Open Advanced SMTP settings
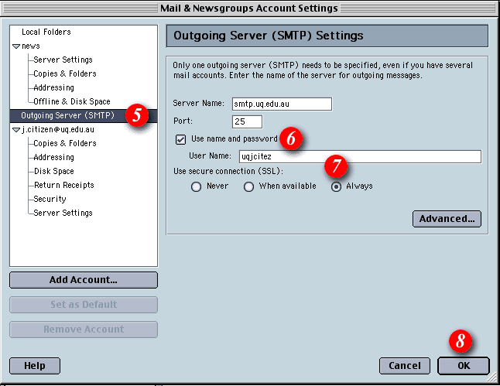 447,219
